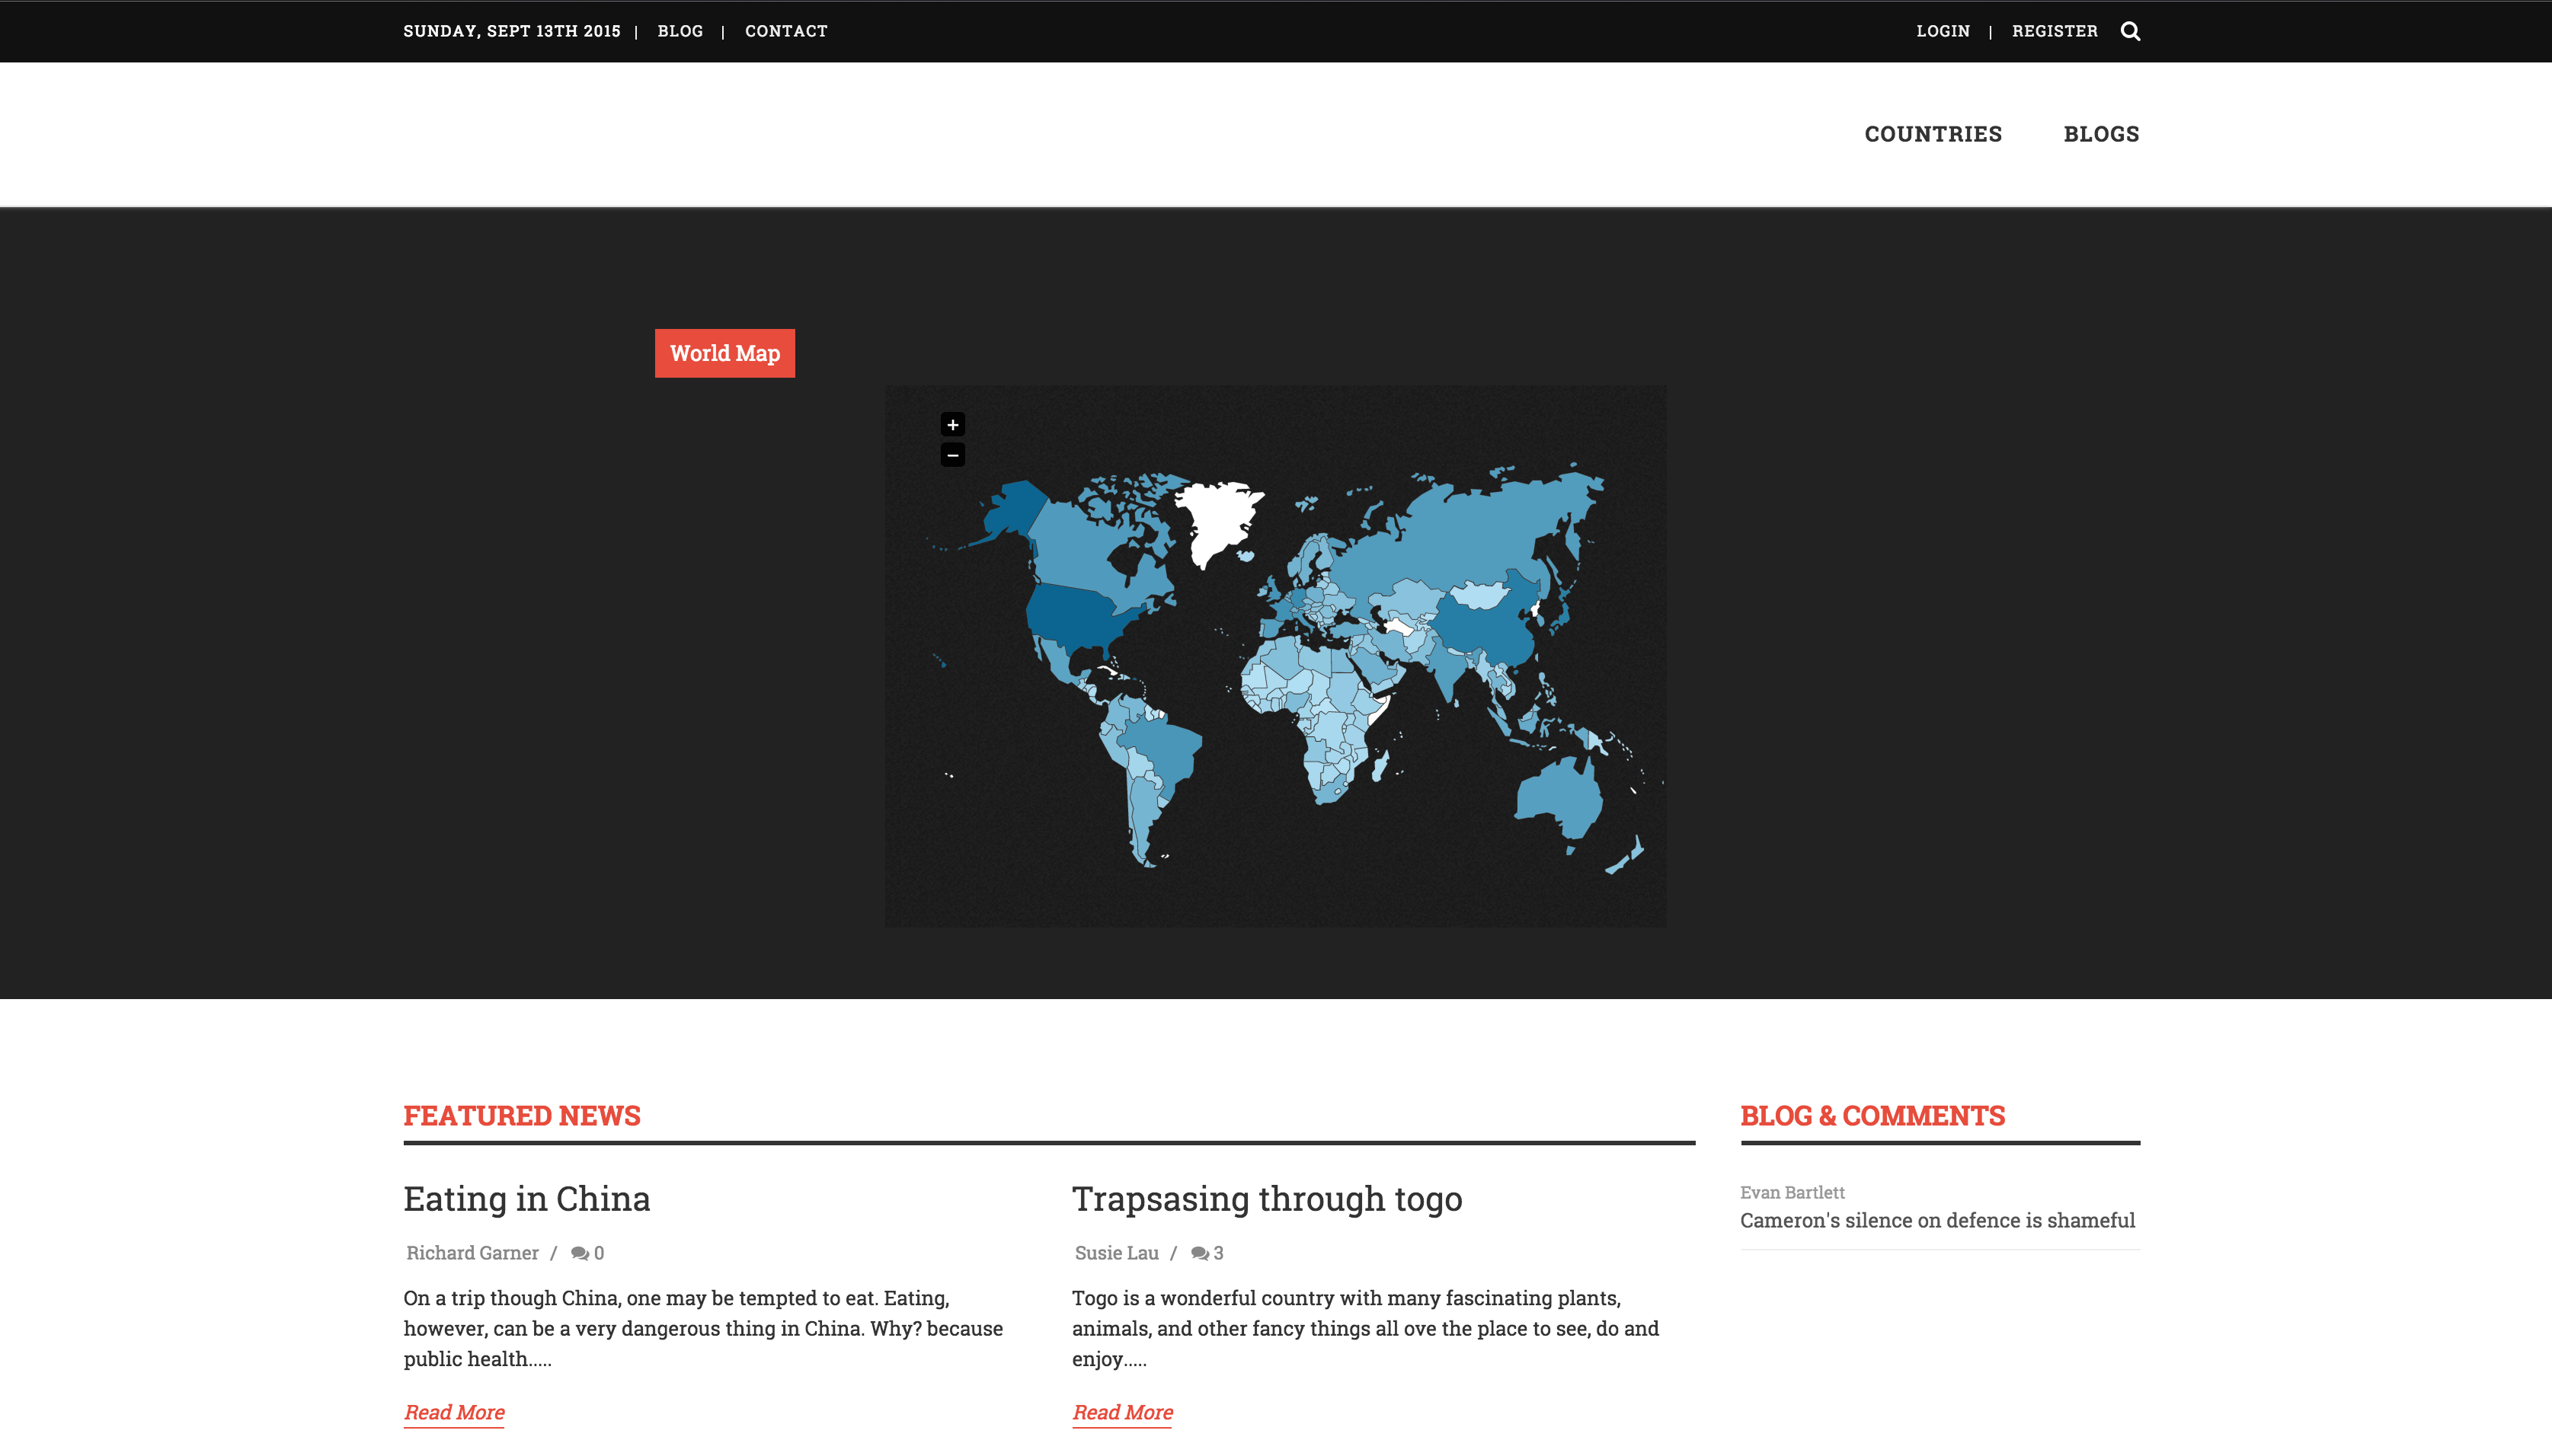The width and height of the screenshot is (2552, 1456).
Task: Click the search magnifier icon
Action: click(2130, 31)
